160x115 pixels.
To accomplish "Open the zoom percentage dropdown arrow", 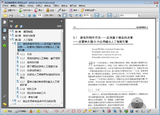I will (x=91, y=16).
